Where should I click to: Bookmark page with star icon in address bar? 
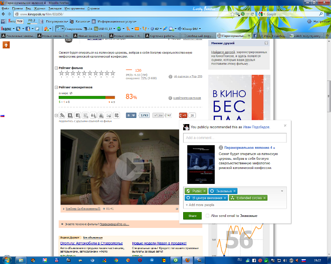pyautogui.click(x=233, y=14)
